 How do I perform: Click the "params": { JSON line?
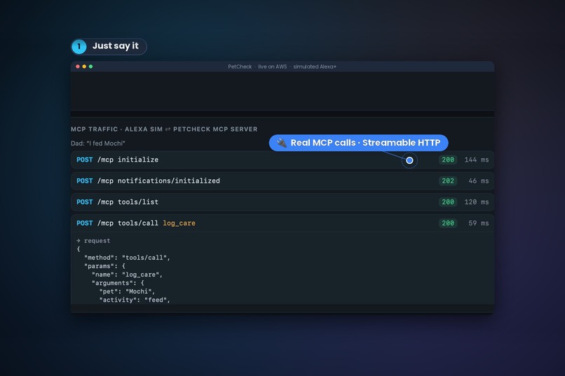point(104,266)
